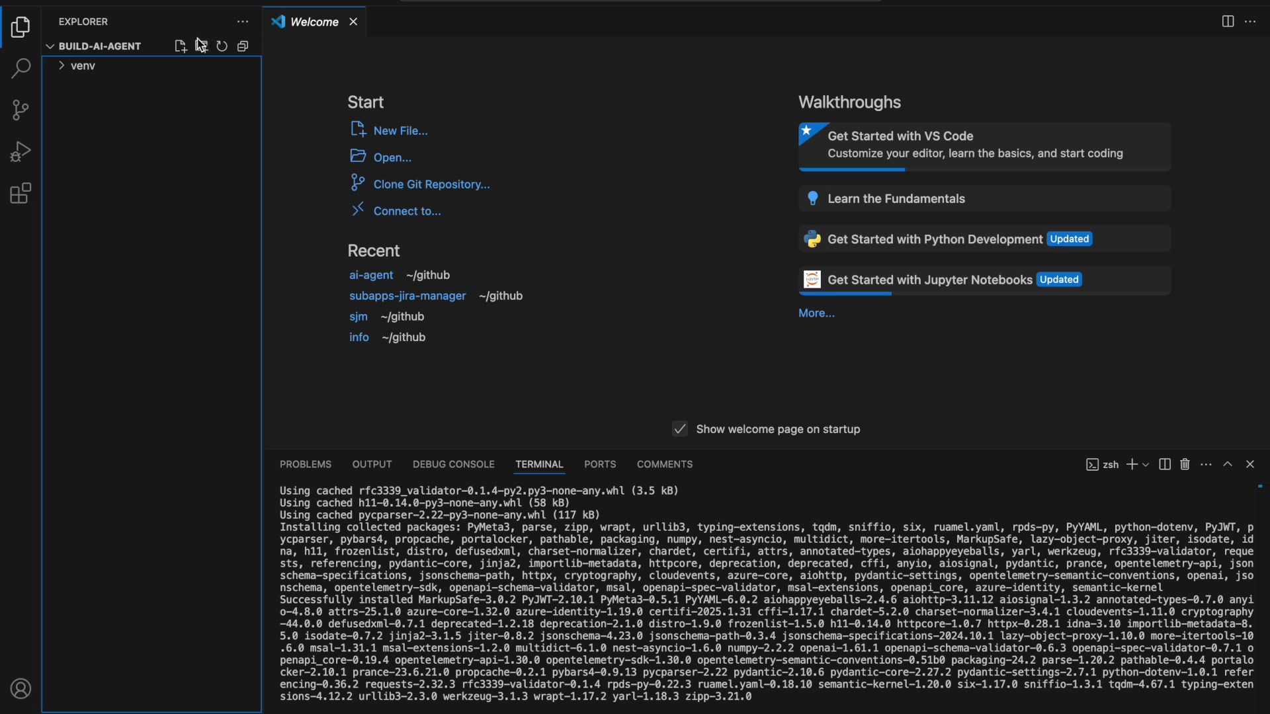Open Explorer views and more actions menu
Viewport: 1270px width, 714px height.
243,22
